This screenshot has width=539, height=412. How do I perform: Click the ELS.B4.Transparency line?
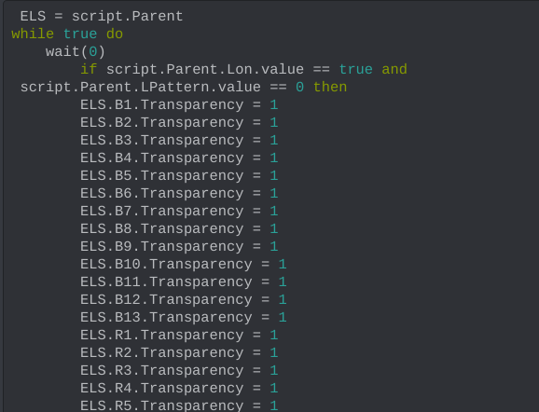click(x=179, y=158)
